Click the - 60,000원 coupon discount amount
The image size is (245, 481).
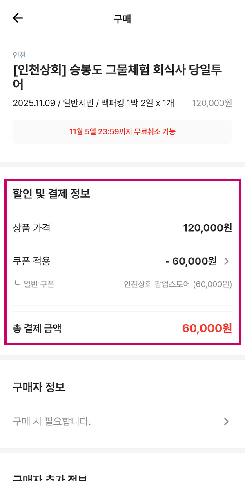click(191, 261)
